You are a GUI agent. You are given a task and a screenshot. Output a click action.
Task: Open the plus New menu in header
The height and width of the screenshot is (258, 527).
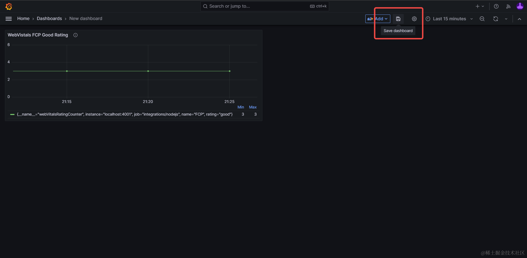(480, 6)
